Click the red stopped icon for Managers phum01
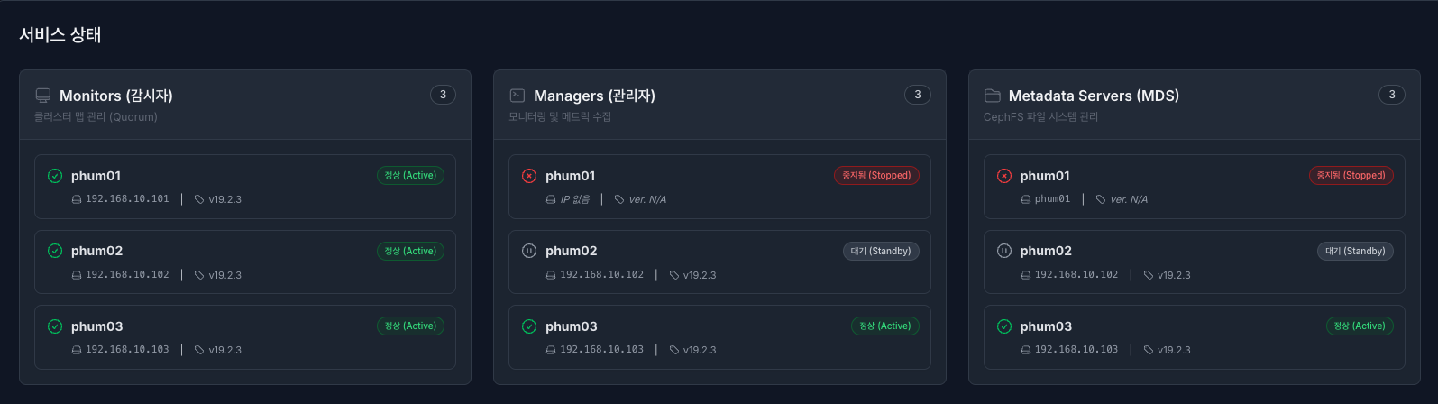Image resolution: width=1438 pixels, height=404 pixels. click(x=529, y=176)
